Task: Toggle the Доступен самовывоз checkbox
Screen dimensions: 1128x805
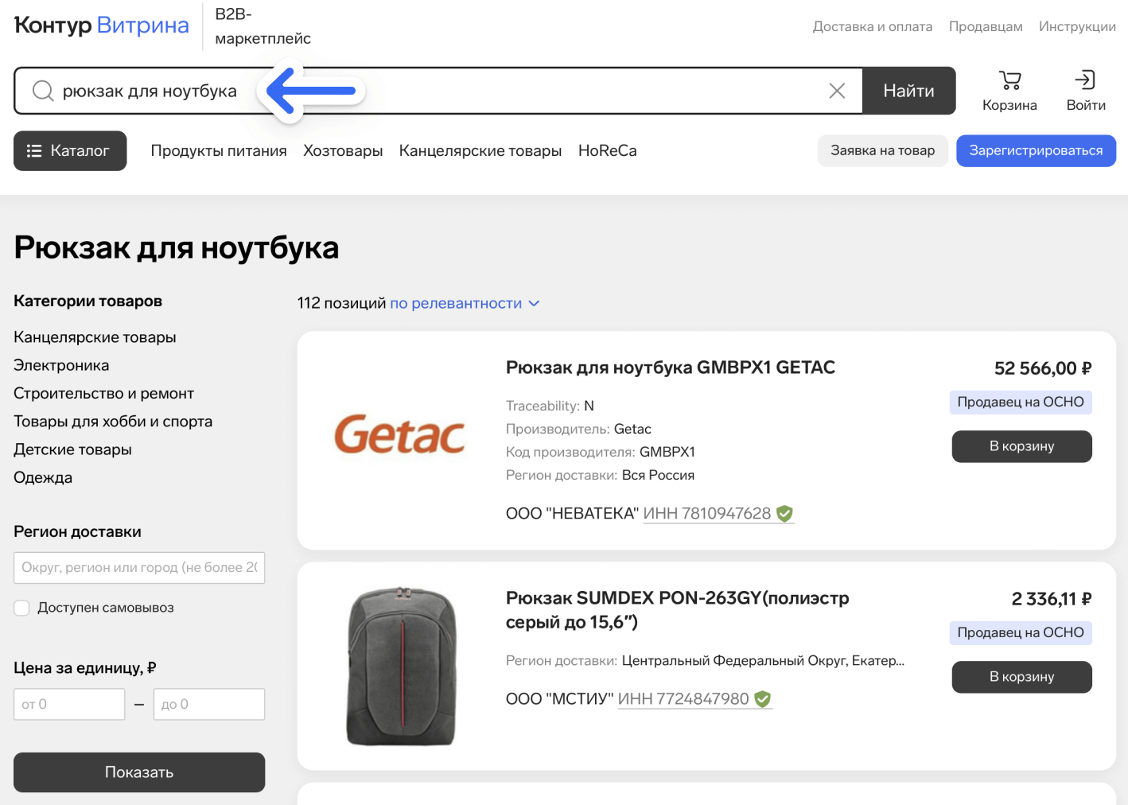Action: click(22, 608)
